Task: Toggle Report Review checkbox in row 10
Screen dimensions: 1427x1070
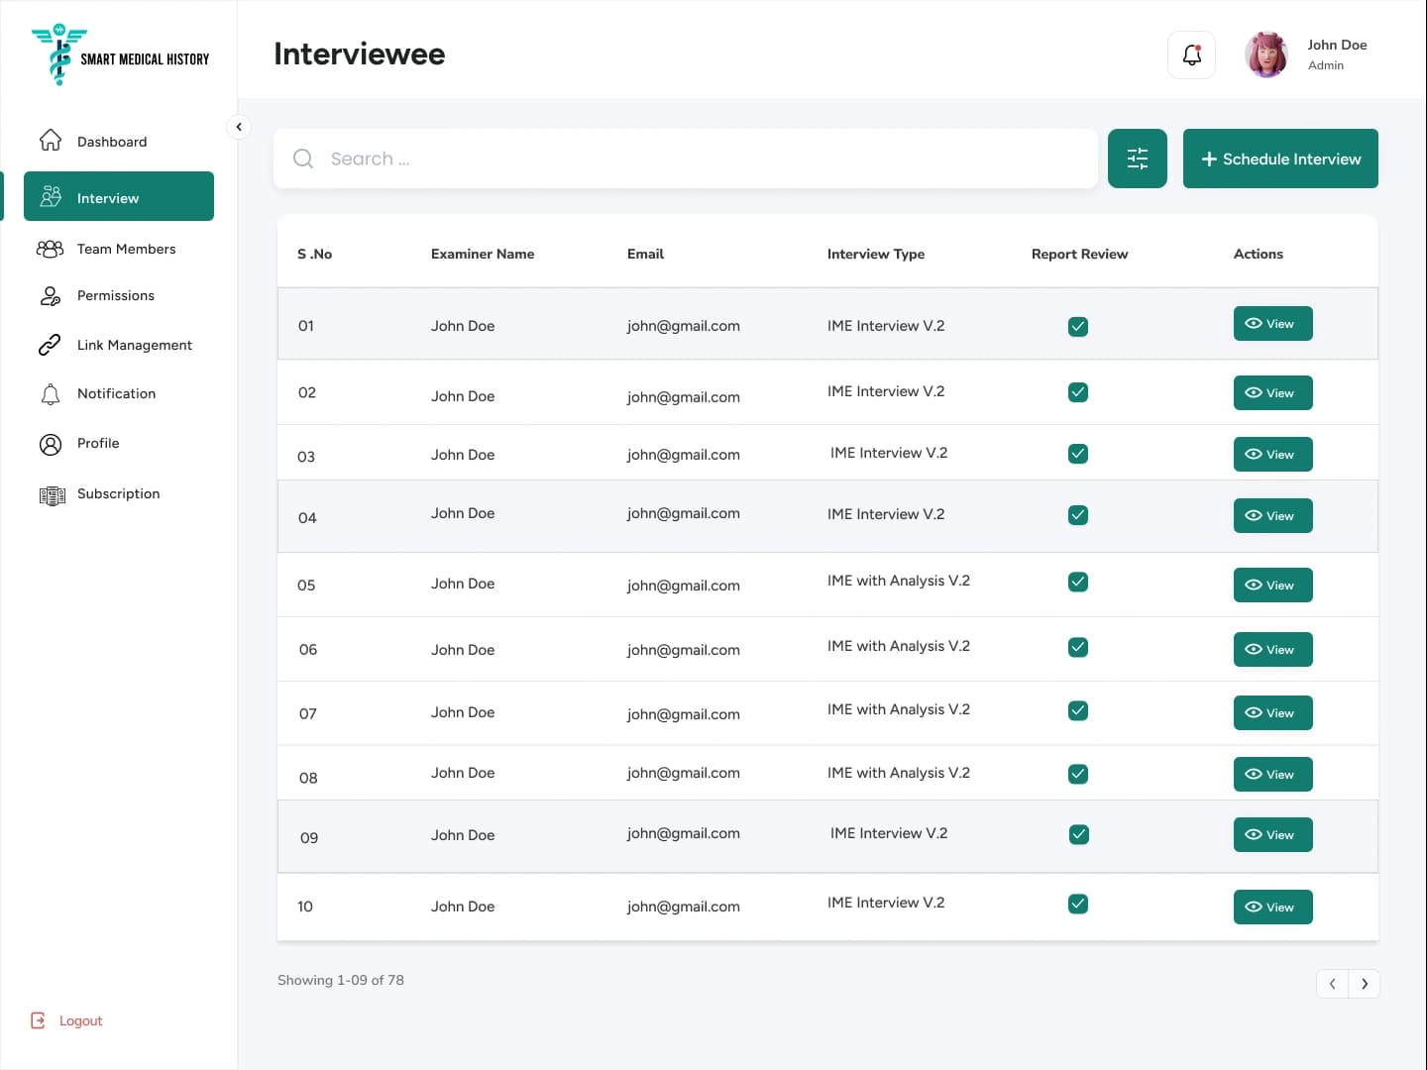Action: [x=1078, y=904]
